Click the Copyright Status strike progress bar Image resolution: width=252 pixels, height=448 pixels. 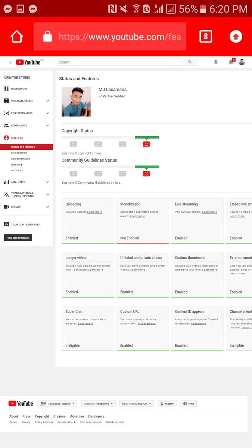pyautogui.click(x=111, y=137)
